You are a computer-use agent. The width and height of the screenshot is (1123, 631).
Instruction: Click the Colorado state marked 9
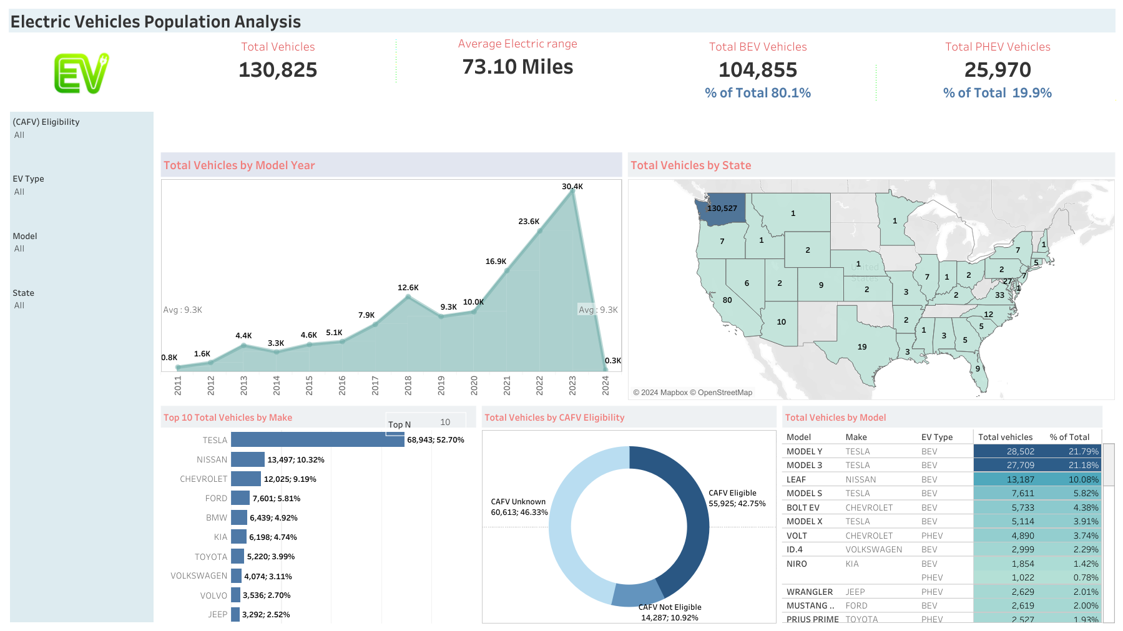pyautogui.click(x=820, y=285)
